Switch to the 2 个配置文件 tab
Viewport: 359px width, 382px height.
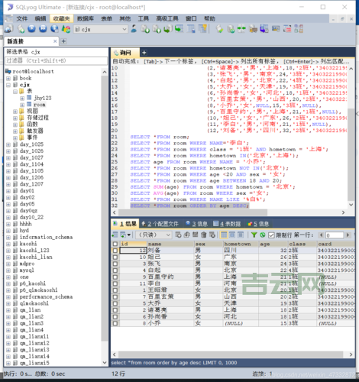point(160,224)
